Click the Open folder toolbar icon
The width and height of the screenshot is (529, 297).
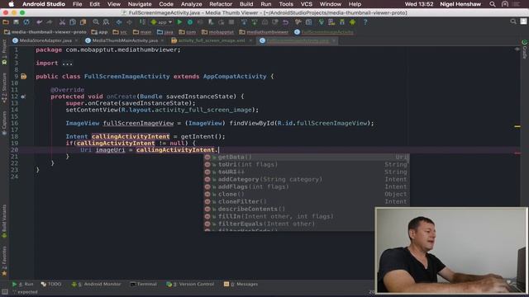(x=6, y=22)
